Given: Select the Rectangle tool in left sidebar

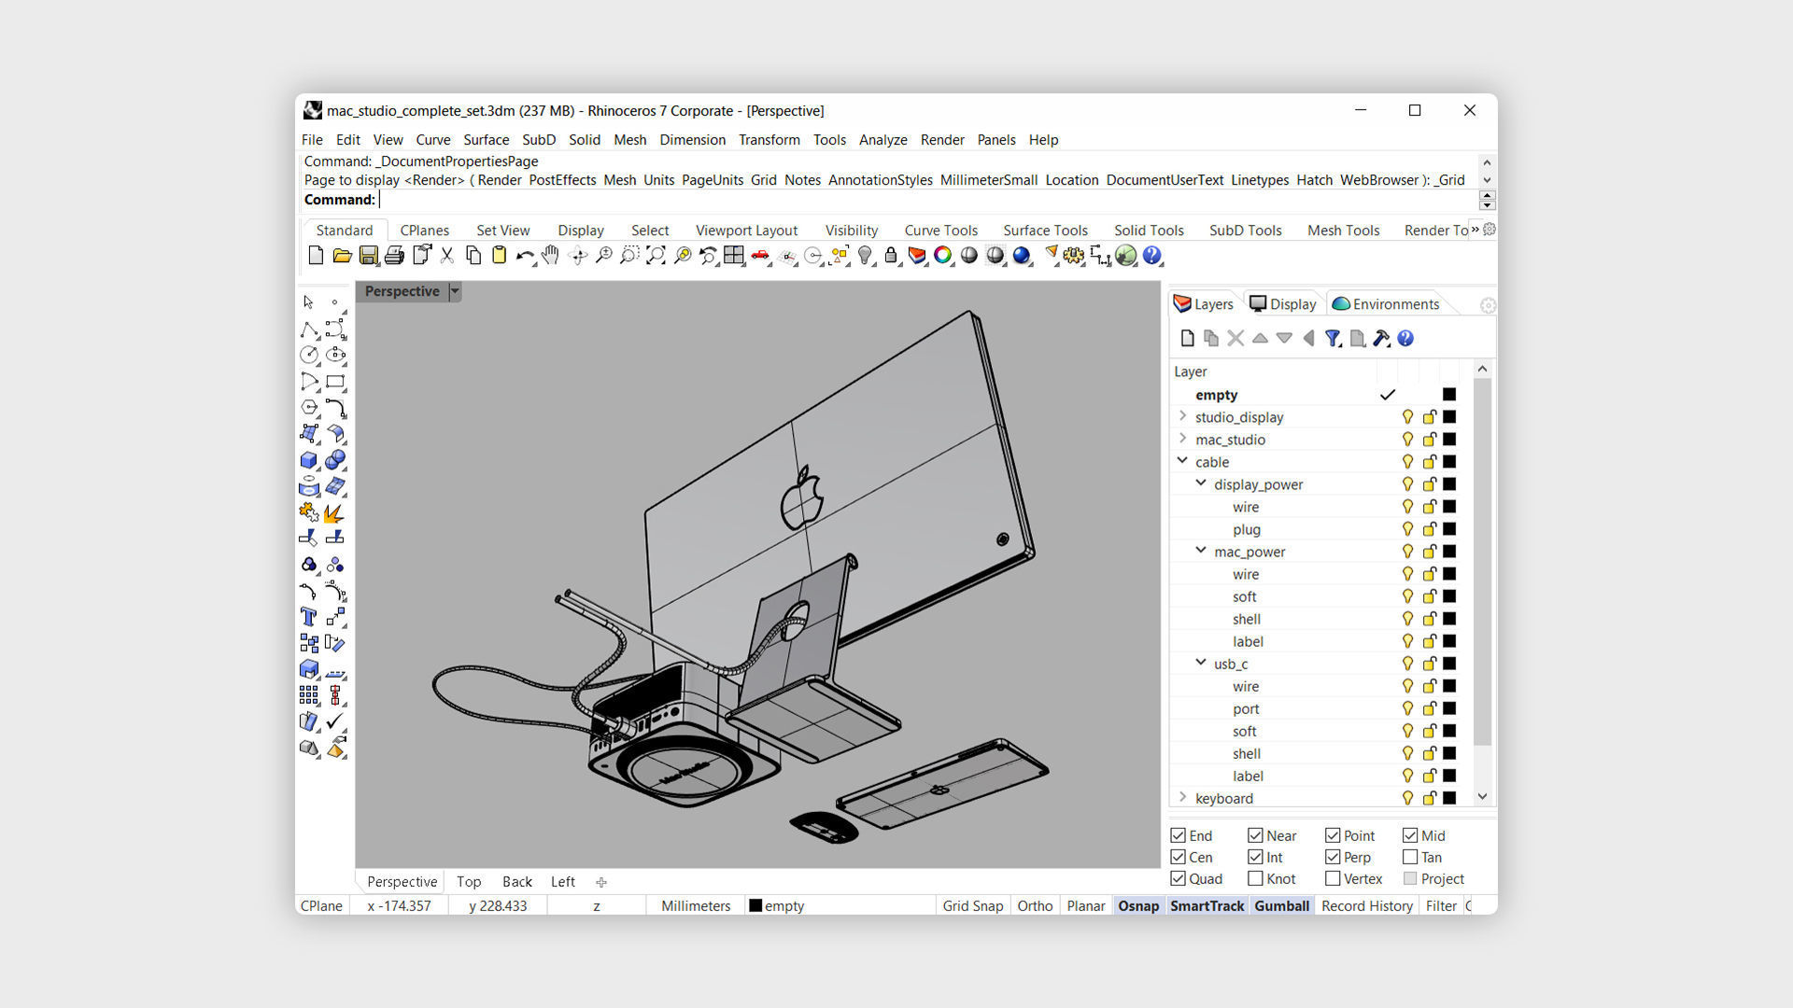Looking at the screenshot, I should point(335,382).
